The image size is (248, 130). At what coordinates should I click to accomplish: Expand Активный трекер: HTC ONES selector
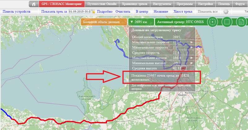[179, 22]
